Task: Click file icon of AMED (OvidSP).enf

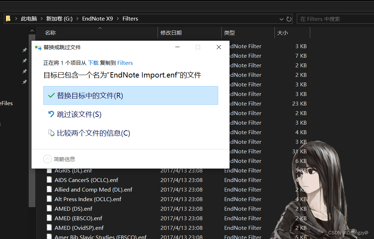Action: (49, 227)
